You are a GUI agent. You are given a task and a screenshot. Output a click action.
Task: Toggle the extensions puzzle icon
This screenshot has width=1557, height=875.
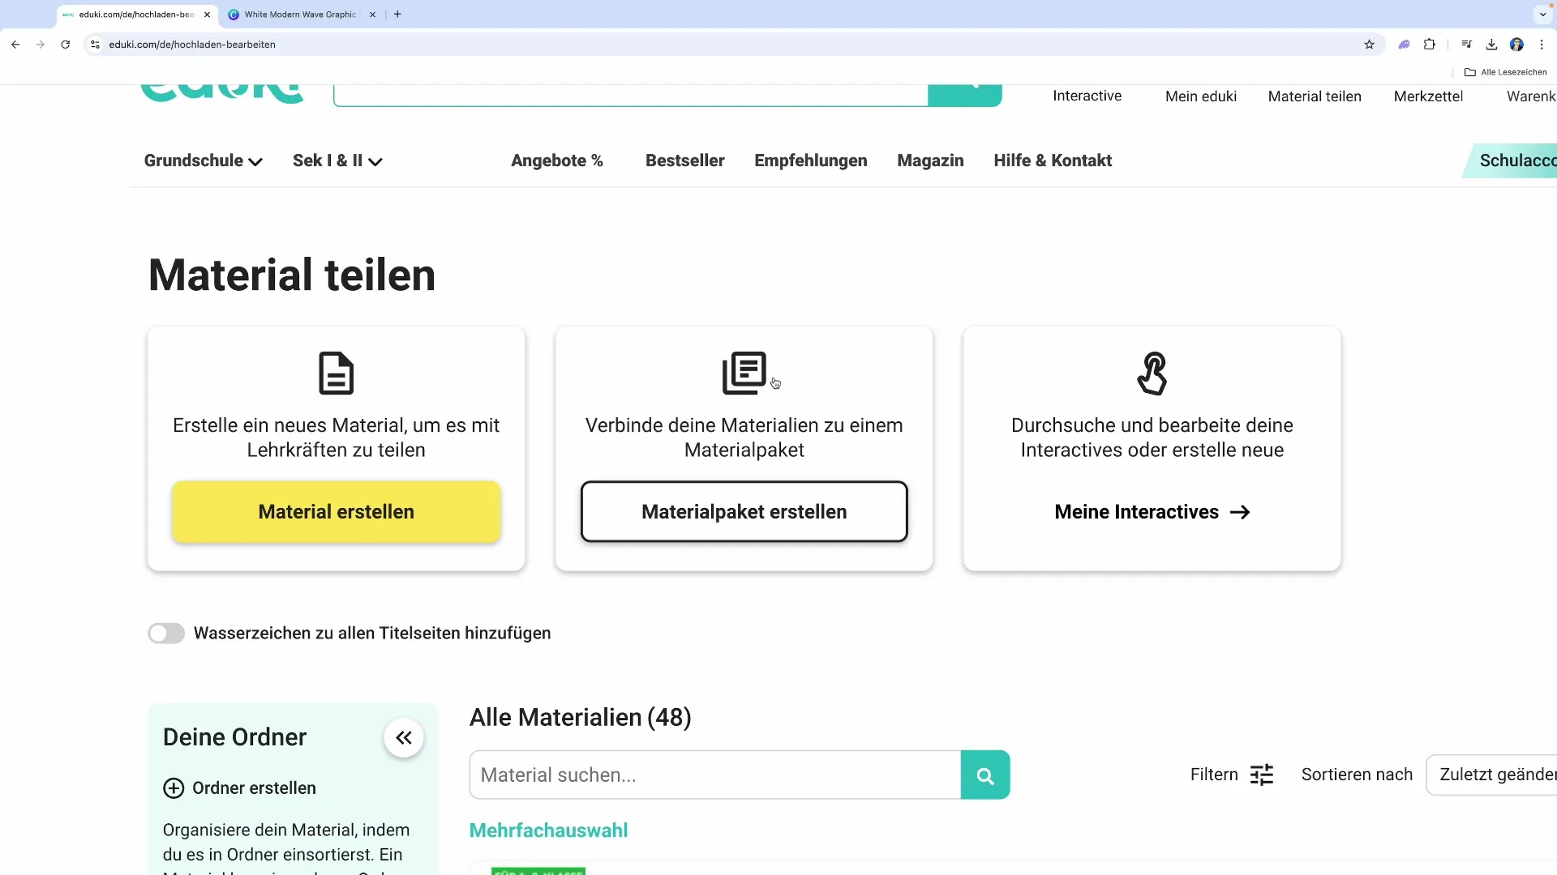1430,45
